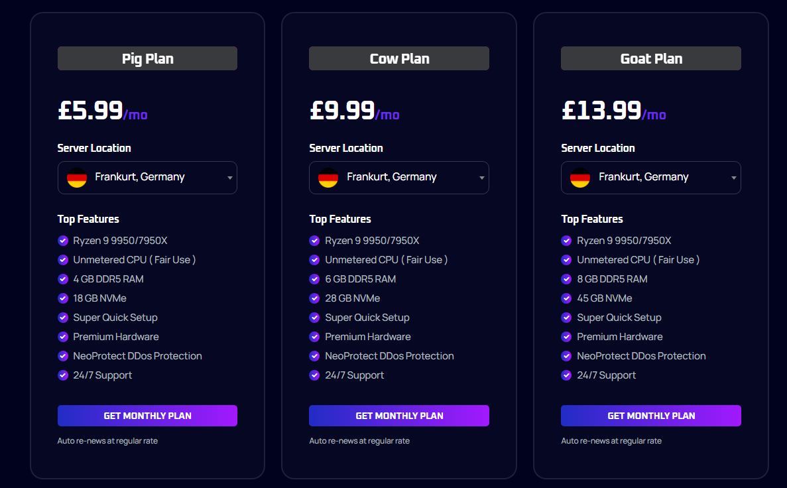Image resolution: width=787 pixels, height=488 pixels.
Task: Select the Pig Plan title header
Action: click(x=147, y=58)
